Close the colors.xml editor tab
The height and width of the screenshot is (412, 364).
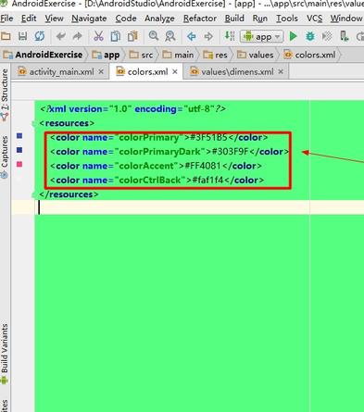[x=175, y=71]
